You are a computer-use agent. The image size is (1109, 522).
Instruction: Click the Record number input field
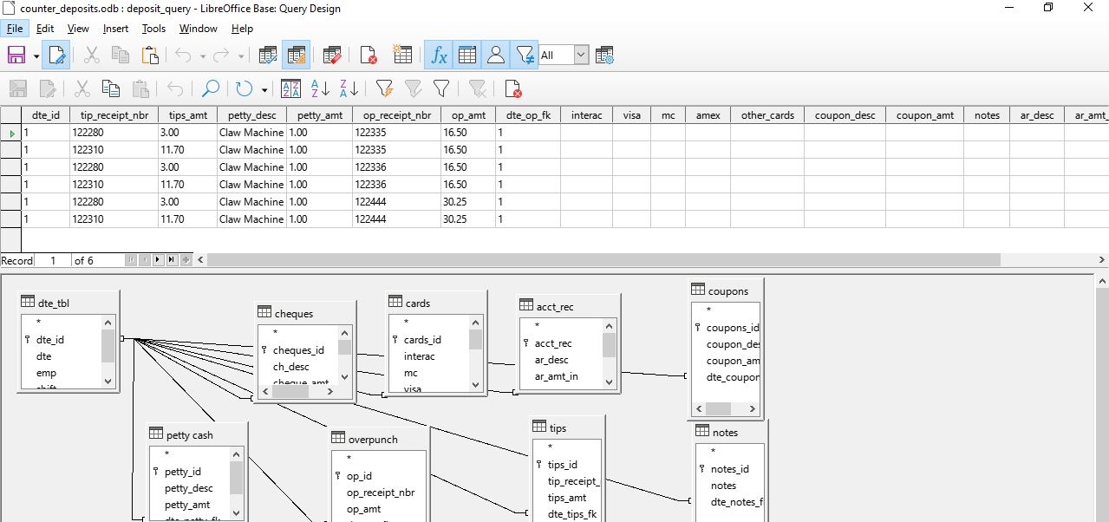[x=53, y=260]
